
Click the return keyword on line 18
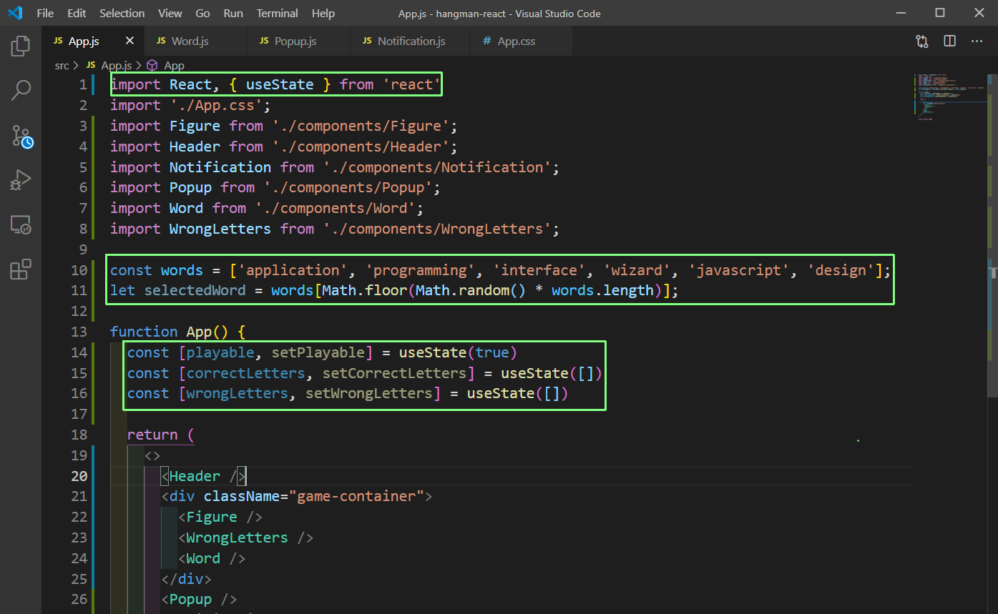pos(152,435)
